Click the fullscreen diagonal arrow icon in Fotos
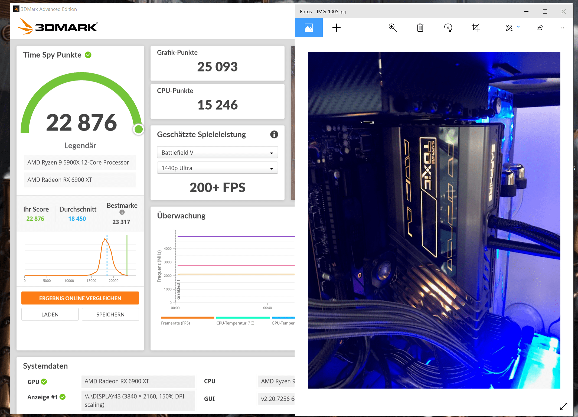 (563, 406)
